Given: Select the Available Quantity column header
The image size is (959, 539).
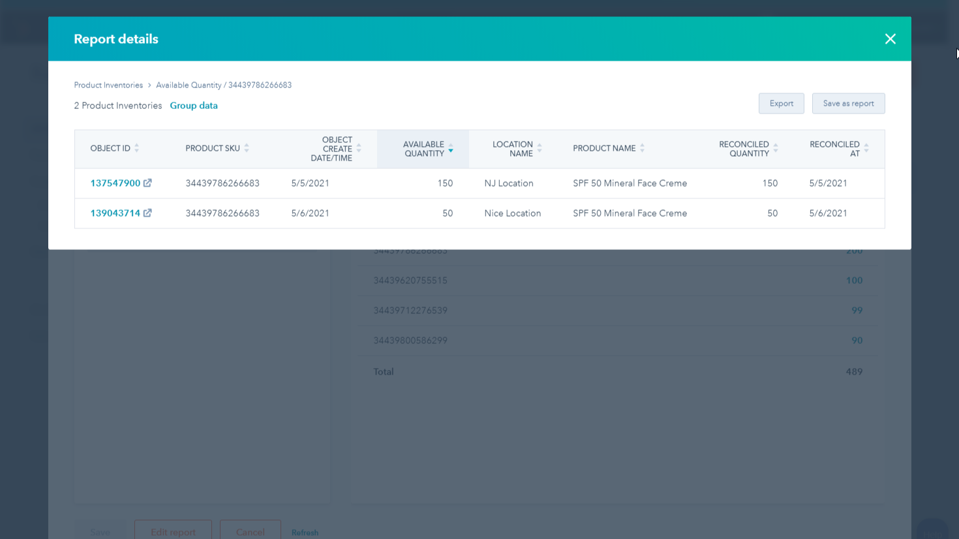Looking at the screenshot, I should click(423, 149).
